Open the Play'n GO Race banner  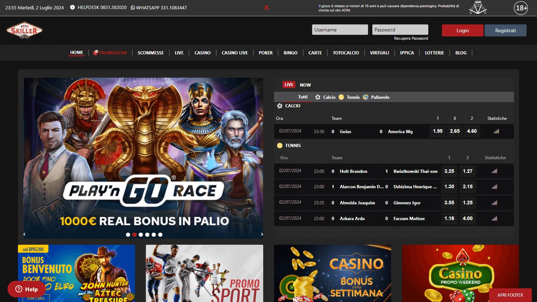(143, 158)
